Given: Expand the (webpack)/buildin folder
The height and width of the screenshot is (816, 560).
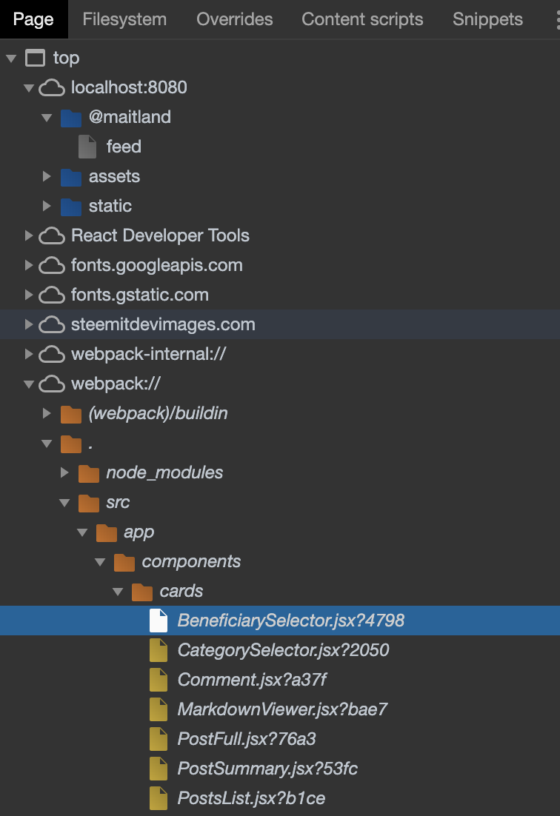Looking at the screenshot, I should click(47, 414).
